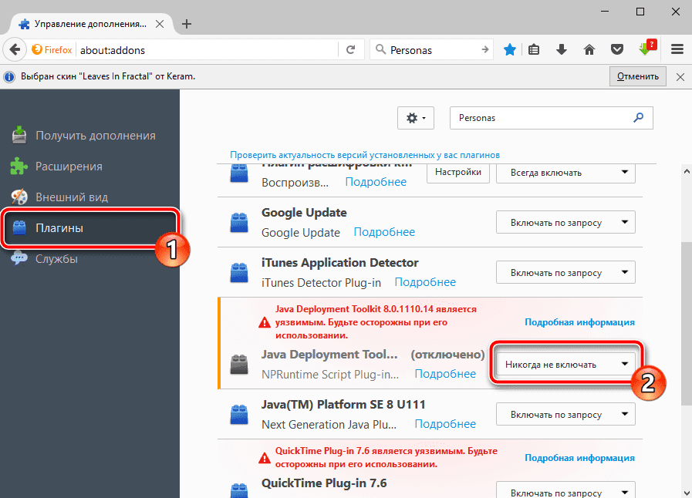Select Плагины in sidebar

pos(90,228)
